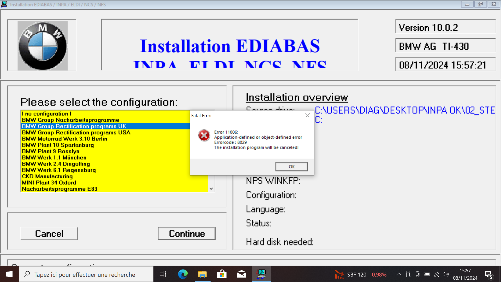The image size is (501, 282).
Task: Open the Windows Start menu
Action: 9,274
